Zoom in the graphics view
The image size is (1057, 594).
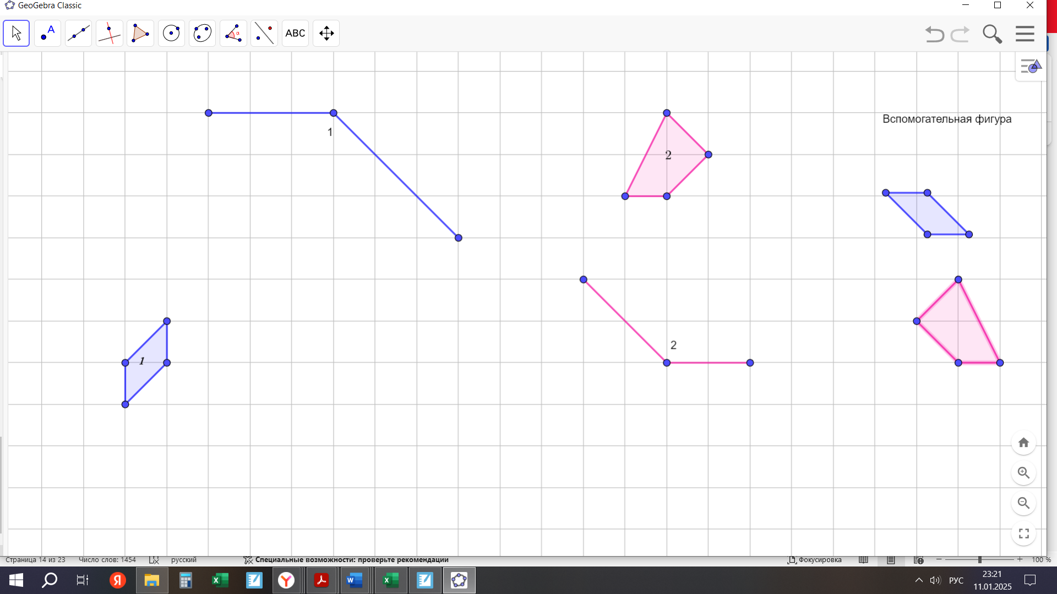coord(1023,473)
